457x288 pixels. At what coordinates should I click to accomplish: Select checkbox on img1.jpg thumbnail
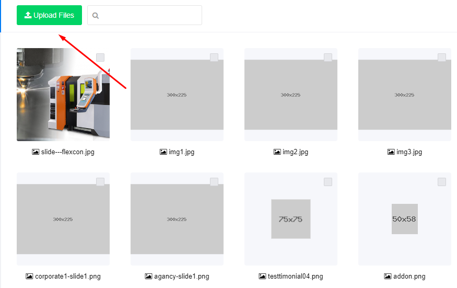click(214, 57)
